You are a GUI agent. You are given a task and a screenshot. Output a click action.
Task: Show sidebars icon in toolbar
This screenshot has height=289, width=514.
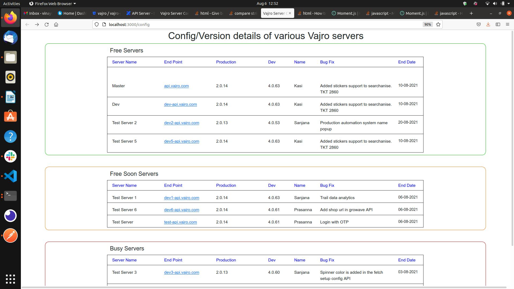[x=498, y=24]
